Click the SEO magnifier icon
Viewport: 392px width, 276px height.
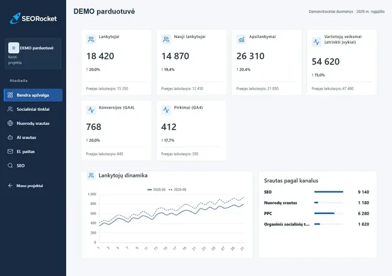point(10,166)
